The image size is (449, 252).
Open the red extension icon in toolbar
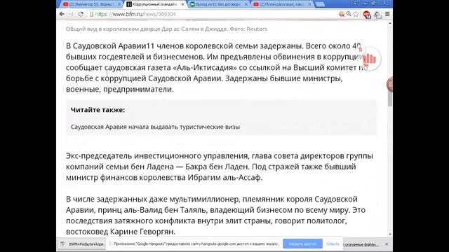tap(366, 14)
